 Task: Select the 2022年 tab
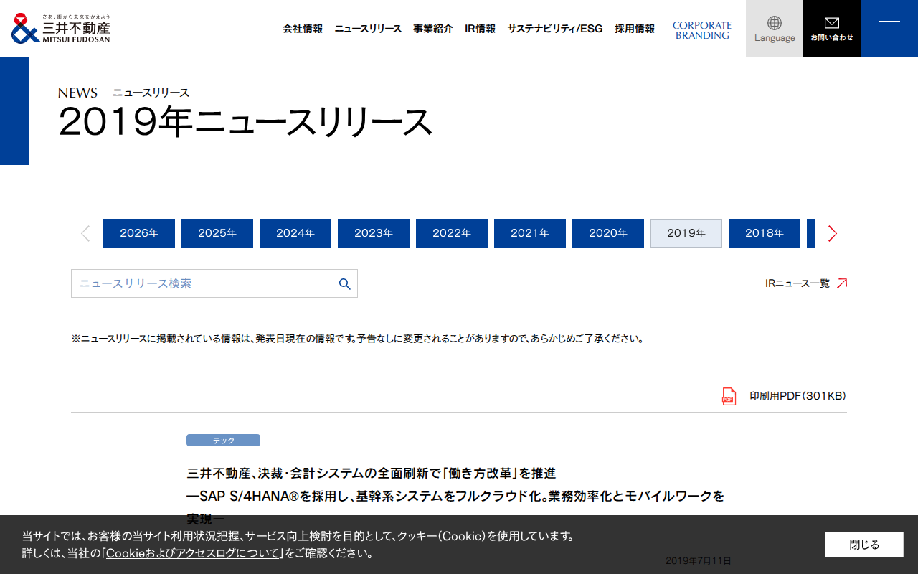tap(452, 233)
